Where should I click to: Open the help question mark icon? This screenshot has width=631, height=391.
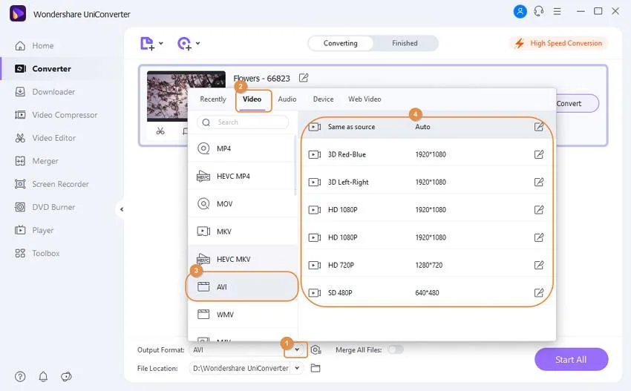pyautogui.click(x=20, y=376)
